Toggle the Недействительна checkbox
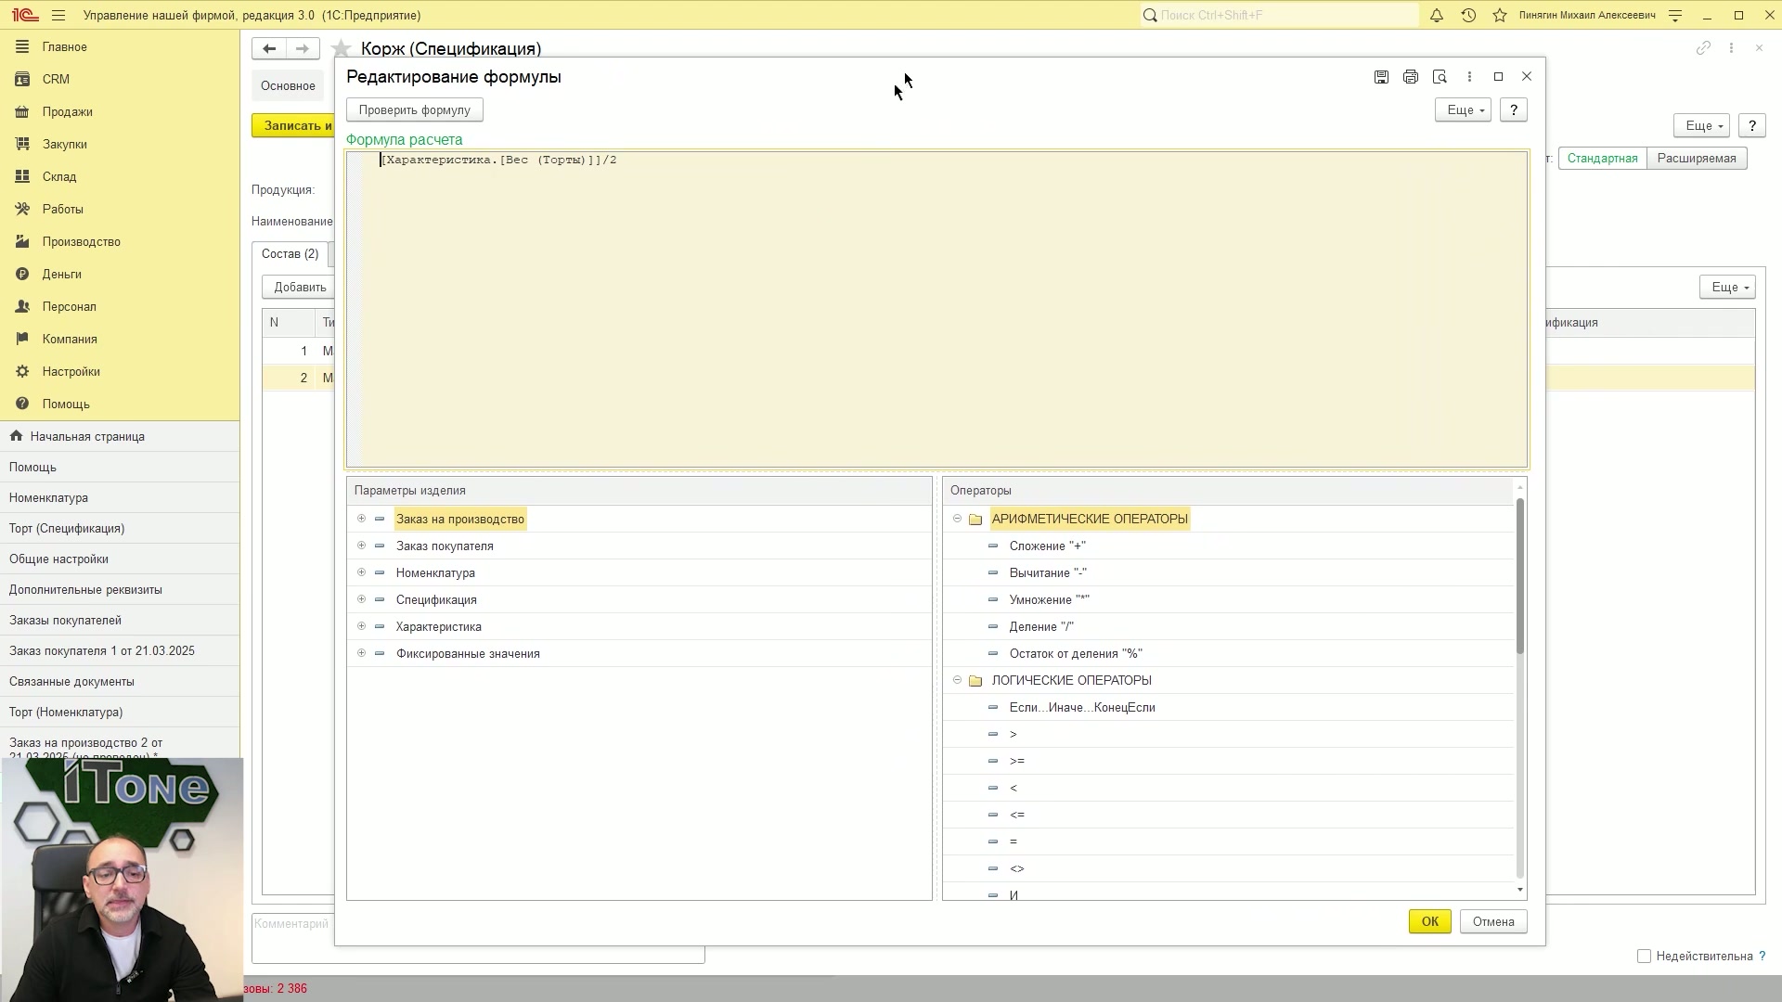 (x=1644, y=956)
